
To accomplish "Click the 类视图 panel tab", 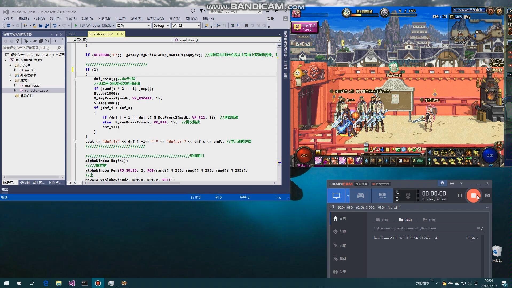I will [x=25, y=182].
